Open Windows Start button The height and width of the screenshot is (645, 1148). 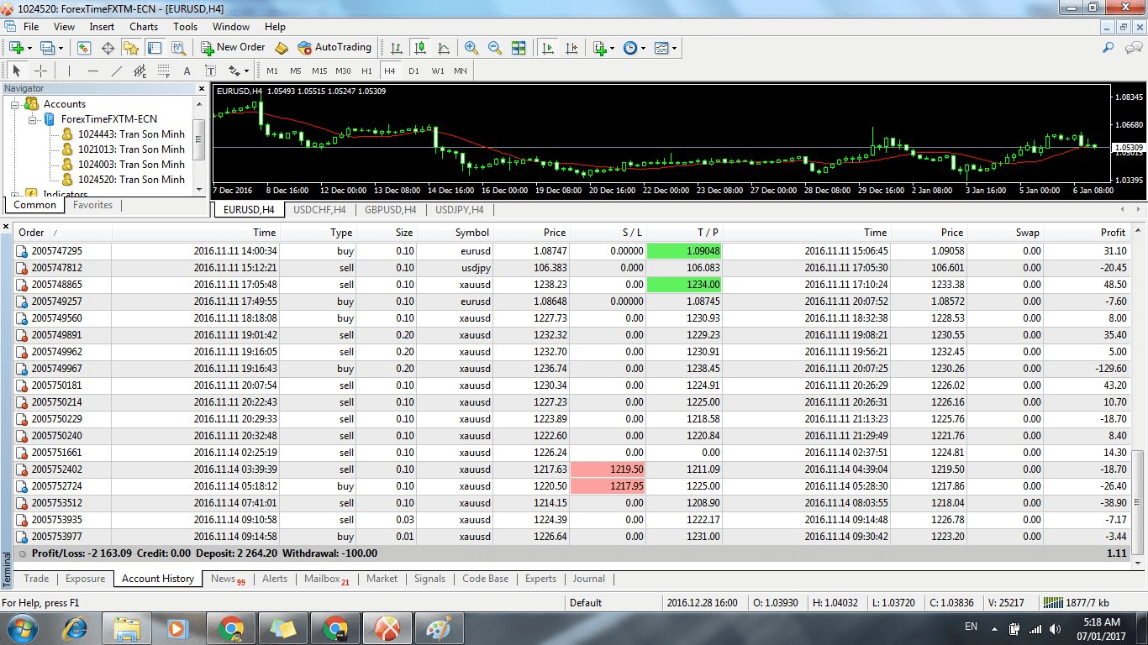[21, 627]
